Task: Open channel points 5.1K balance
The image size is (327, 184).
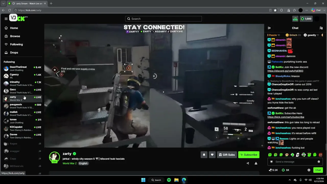Action: point(273,170)
